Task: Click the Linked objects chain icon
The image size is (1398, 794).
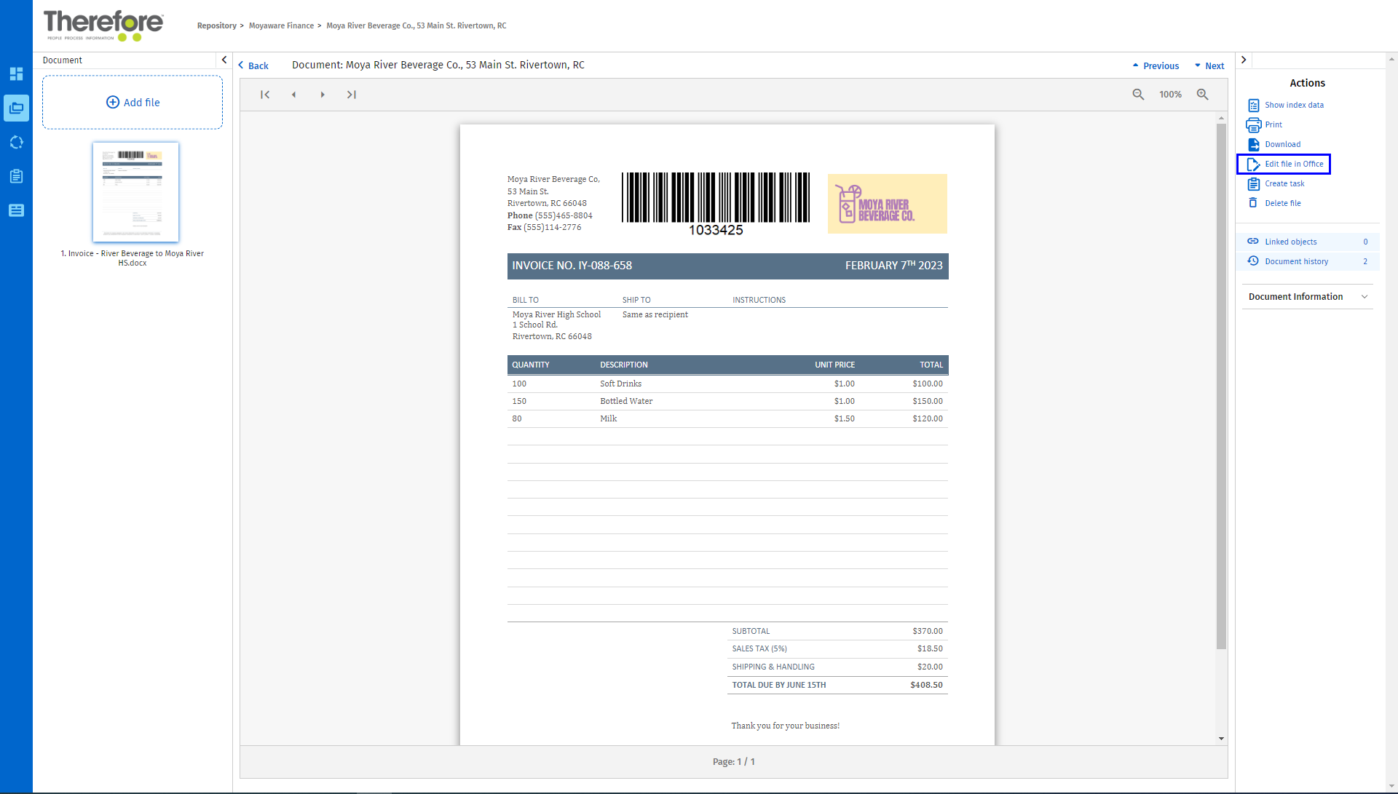Action: (x=1253, y=242)
